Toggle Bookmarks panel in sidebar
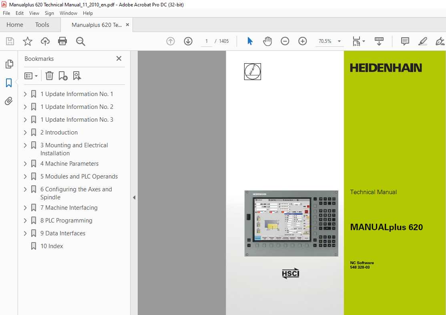 [x=9, y=83]
